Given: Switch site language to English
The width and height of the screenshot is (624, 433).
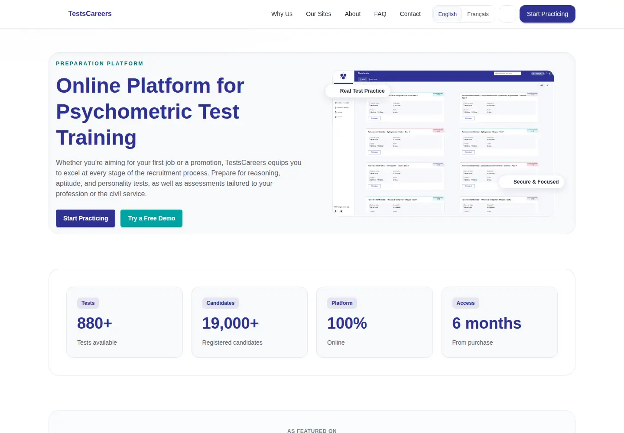Looking at the screenshot, I should point(448,14).
